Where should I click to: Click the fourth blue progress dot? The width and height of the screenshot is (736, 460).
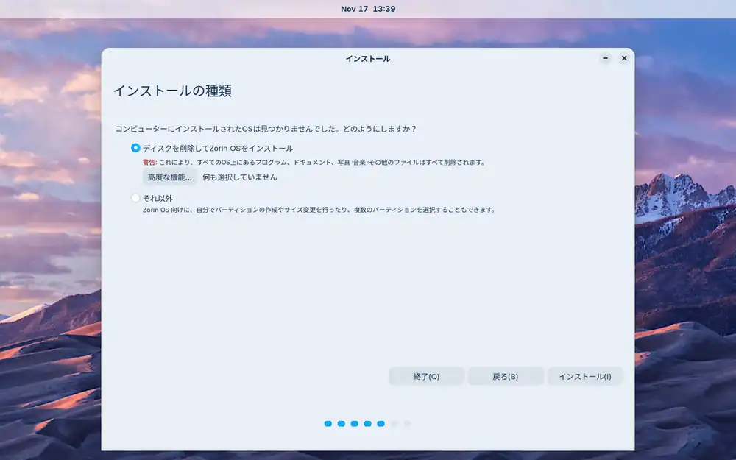(368, 424)
